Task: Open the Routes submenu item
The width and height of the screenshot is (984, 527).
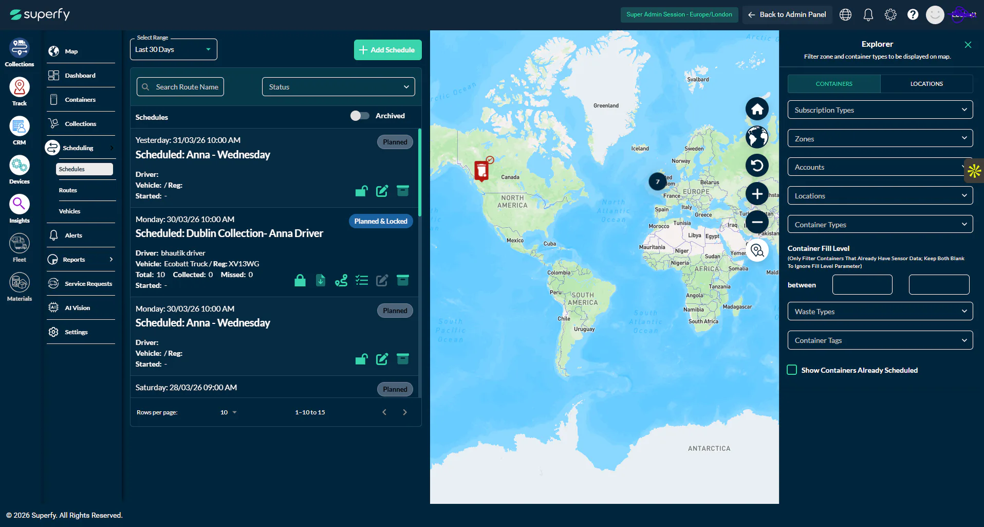Action: [68, 190]
